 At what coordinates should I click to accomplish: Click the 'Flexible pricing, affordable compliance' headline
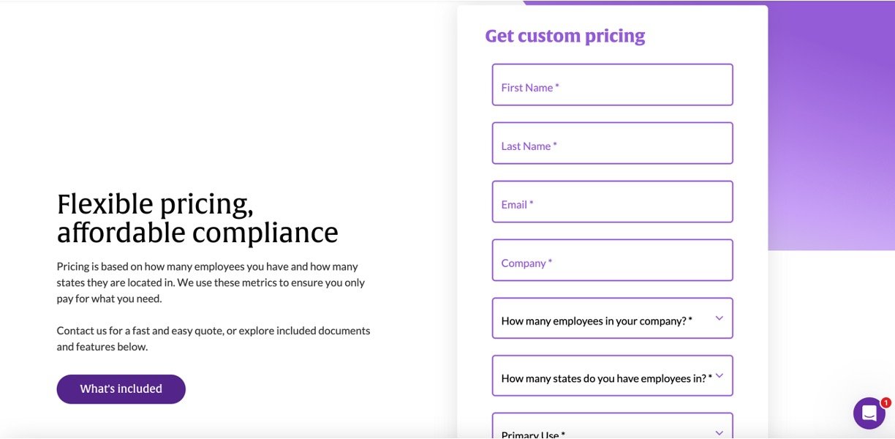197,218
